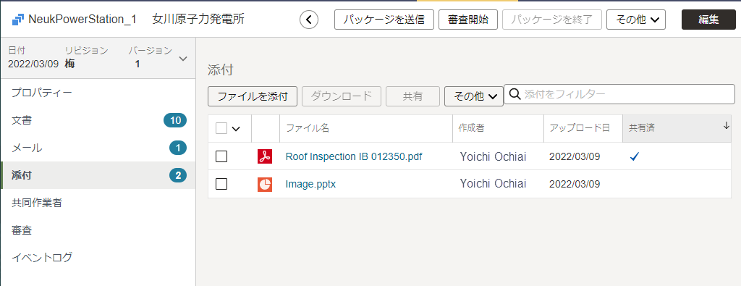Click the PowerPoint icon for Image.pptx
This screenshot has height=286, width=741.
point(265,184)
